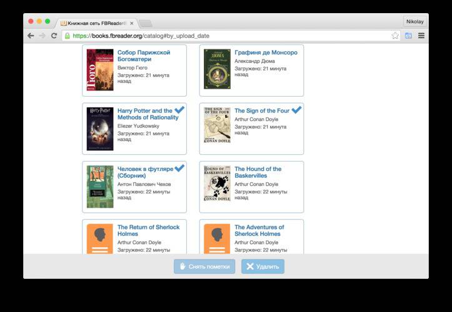Click orange placeholder cover for Adventures of Sherlock Holmes
Image resolution: width=452 pixels, height=312 pixels.
click(x=217, y=239)
